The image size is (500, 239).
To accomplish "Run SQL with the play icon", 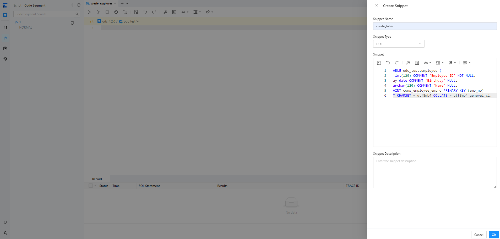I will (89, 12).
